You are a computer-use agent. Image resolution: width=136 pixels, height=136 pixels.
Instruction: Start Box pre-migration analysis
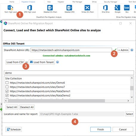click(127, 9)
